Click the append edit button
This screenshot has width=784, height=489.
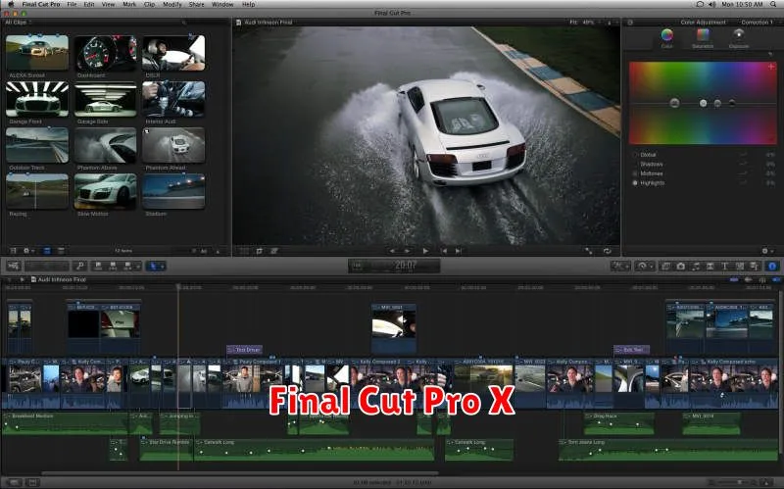tap(127, 266)
